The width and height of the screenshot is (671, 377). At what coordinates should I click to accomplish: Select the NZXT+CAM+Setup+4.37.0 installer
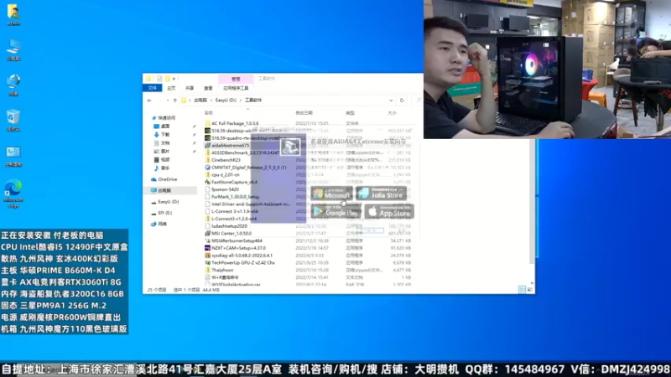tap(235, 248)
